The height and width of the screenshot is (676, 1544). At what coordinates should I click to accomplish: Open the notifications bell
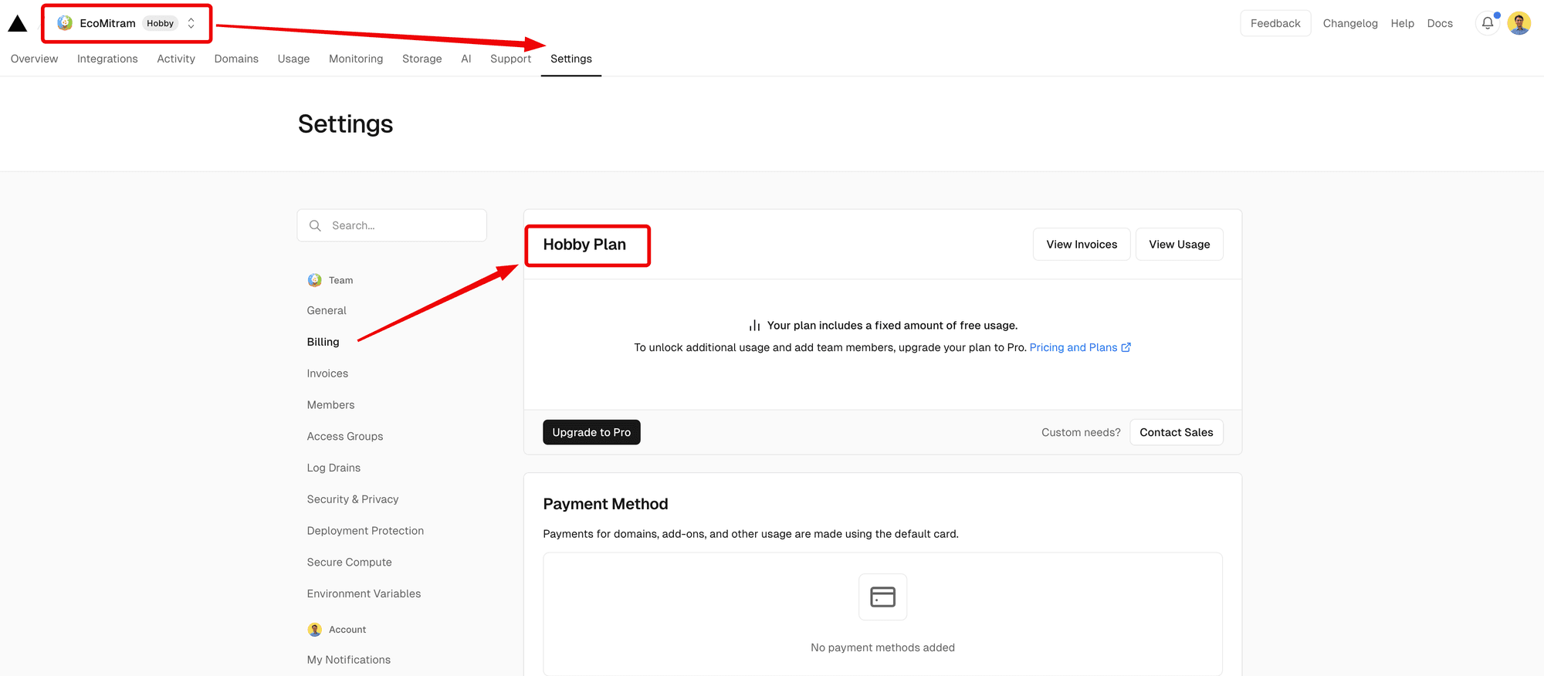point(1488,23)
